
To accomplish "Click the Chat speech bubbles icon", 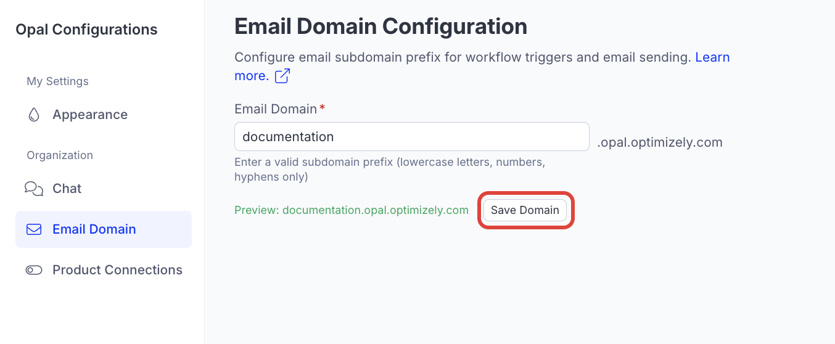I will pyautogui.click(x=34, y=189).
